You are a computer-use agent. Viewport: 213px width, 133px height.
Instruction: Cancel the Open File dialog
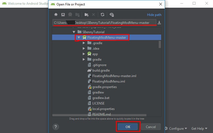point(151,127)
